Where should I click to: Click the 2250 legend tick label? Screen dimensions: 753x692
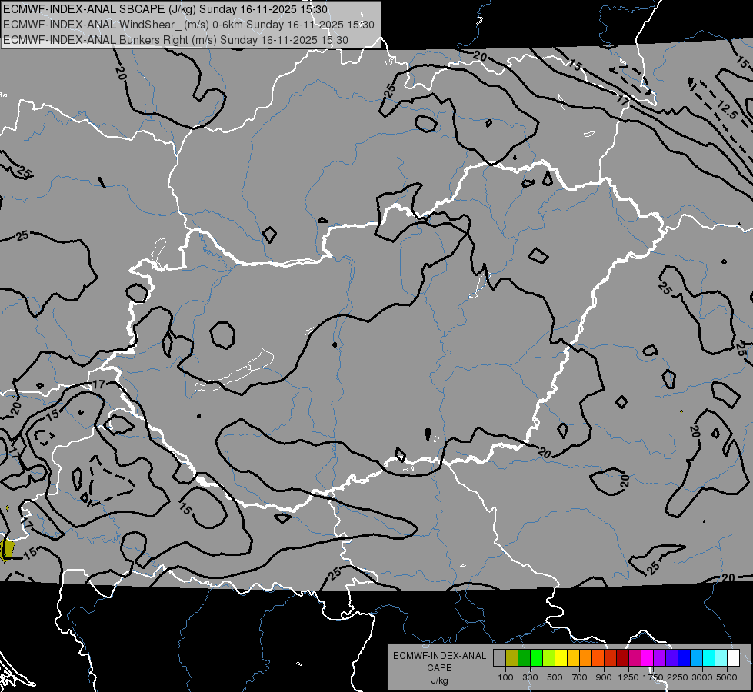tap(678, 677)
